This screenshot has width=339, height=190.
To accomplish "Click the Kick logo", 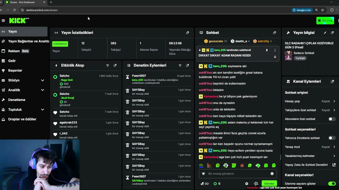I will tap(19, 21).
